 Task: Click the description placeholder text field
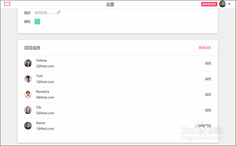pos(44,13)
